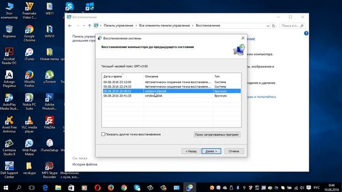Open Adobe Photoshop desktop shortcut
The image size is (342, 192).
pos(50,102)
